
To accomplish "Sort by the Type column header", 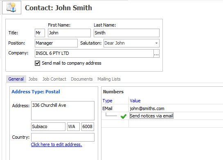I will [107, 101].
